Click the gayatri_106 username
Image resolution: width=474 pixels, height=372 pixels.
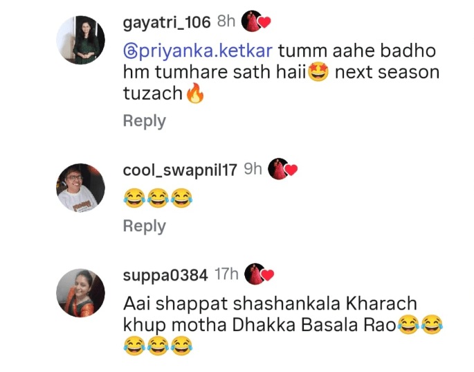[167, 22]
